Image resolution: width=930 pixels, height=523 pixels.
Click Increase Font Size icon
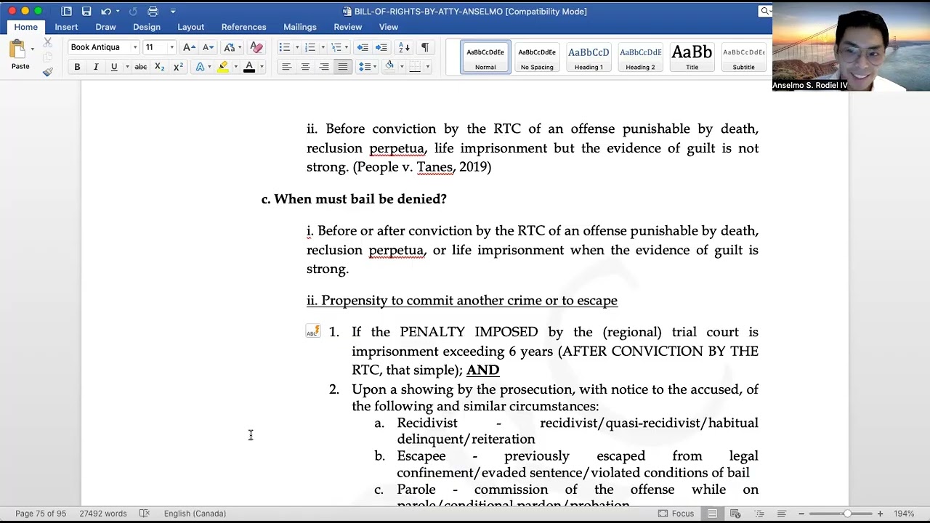[189, 47]
